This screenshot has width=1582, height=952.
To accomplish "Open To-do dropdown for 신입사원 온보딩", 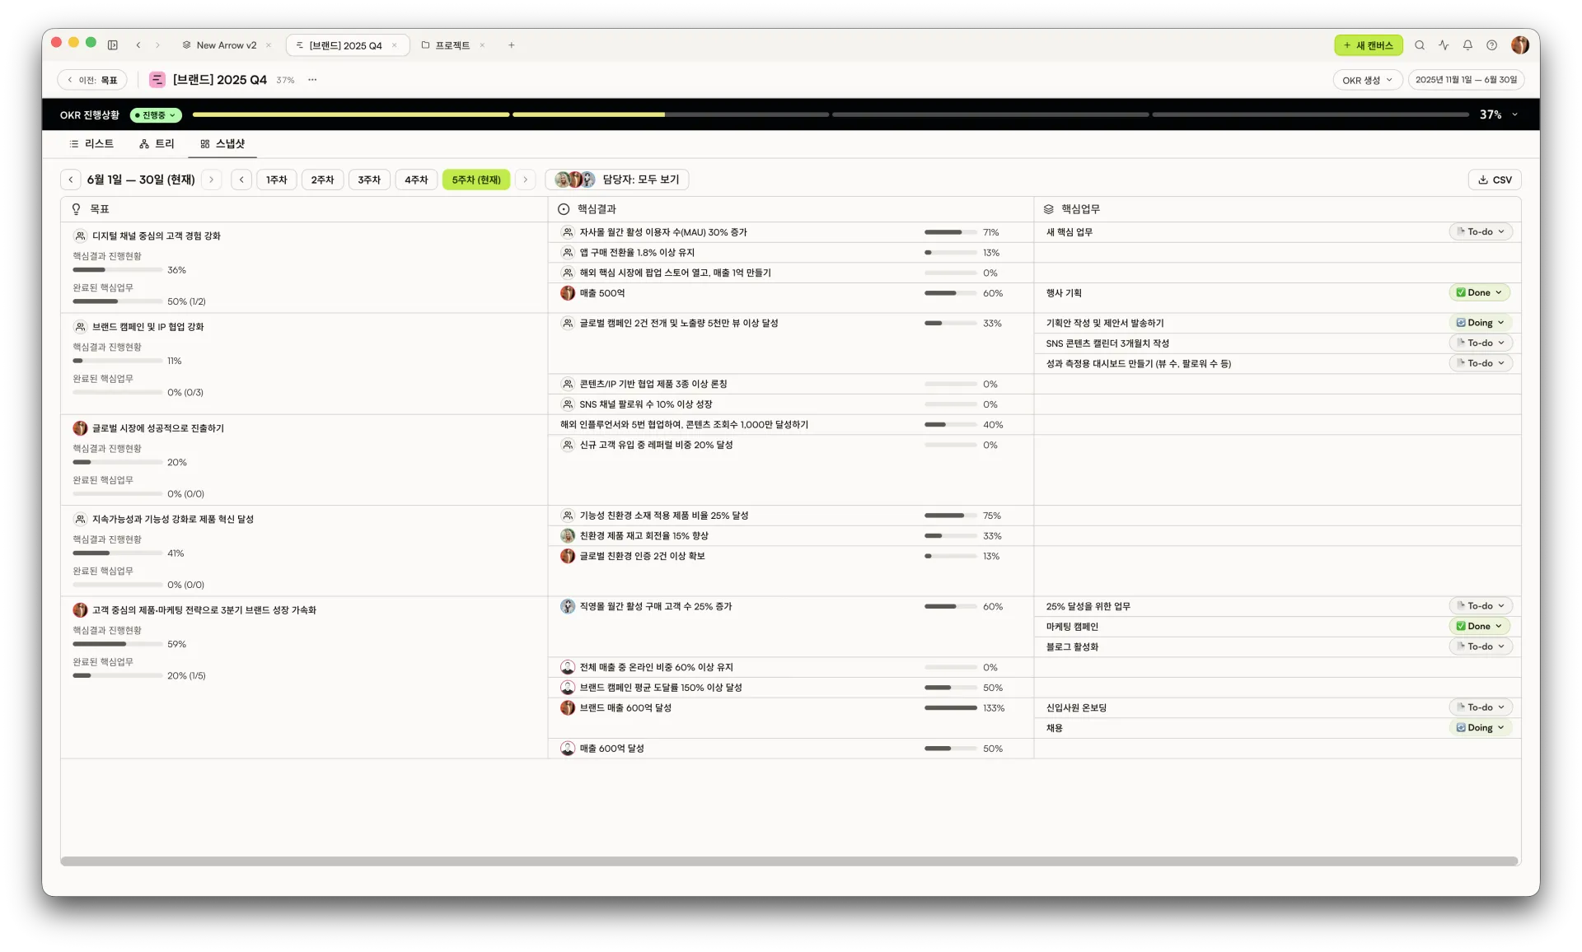I will 1481,707.
